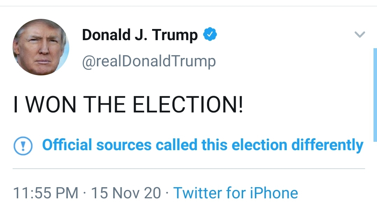Click the blue verified badge

[210, 34]
